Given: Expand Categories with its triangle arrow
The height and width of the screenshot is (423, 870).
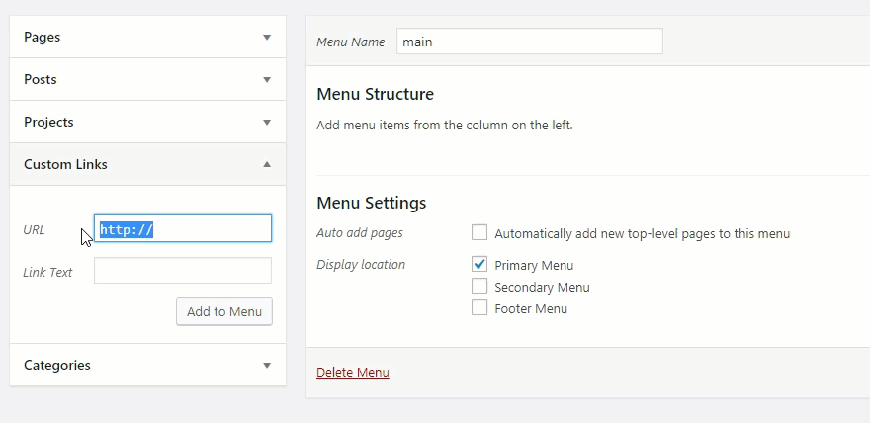Looking at the screenshot, I should (266, 366).
